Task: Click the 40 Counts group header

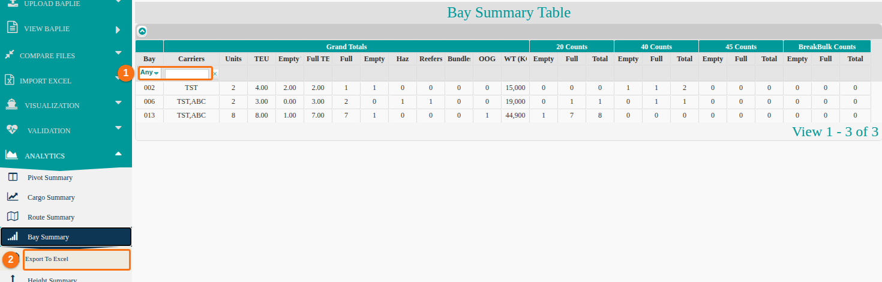Action: coord(656,46)
